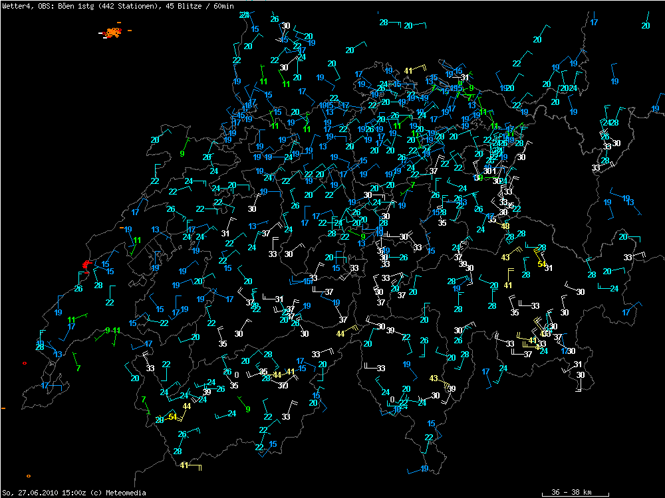Click the yellow 54 marker next to cyan 20
The height and width of the screenshot is (498, 665).
coord(173,417)
